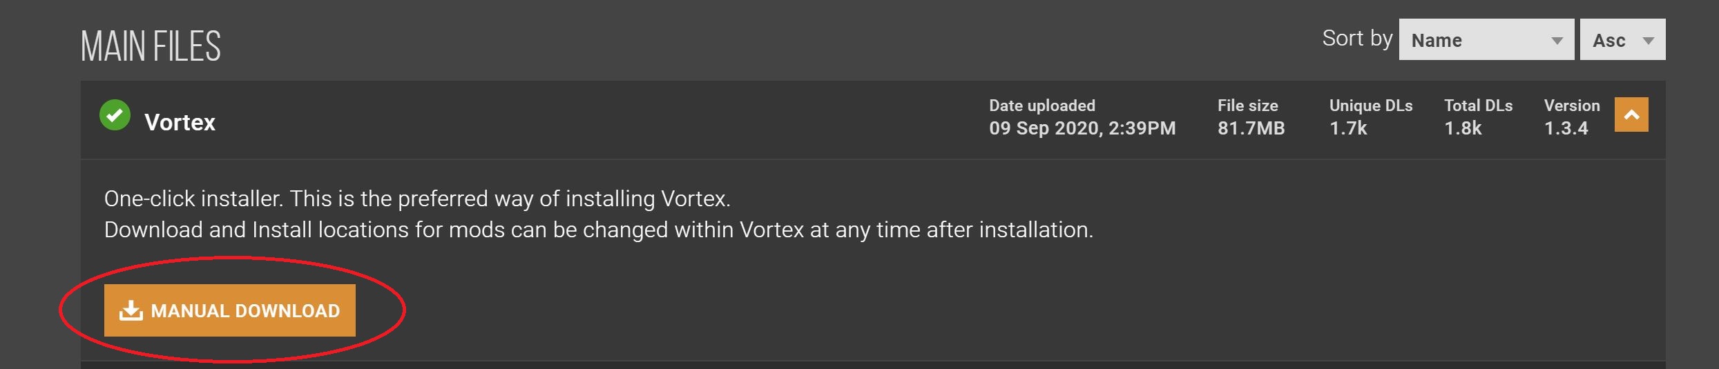Click the download tray icon on the orange button
The width and height of the screenshot is (1719, 369).
[x=131, y=310]
